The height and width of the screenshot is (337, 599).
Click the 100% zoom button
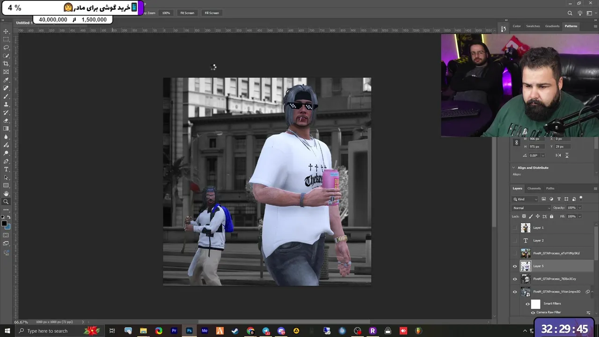pos(166,13)
